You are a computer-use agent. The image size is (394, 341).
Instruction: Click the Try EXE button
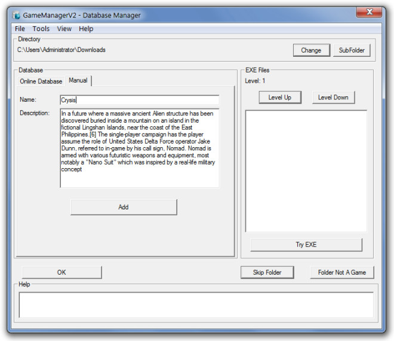(x=306, y=245)
